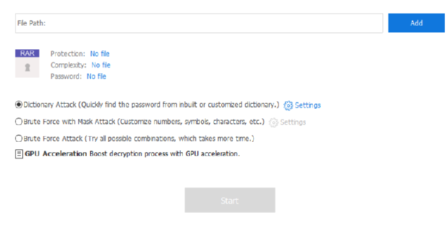Click the Password 'No file' value

tap(96, 77)
